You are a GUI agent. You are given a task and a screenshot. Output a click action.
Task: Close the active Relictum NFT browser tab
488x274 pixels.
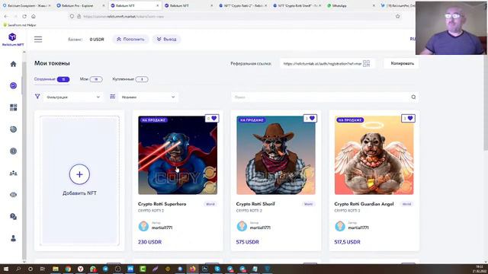pos(158,5)
